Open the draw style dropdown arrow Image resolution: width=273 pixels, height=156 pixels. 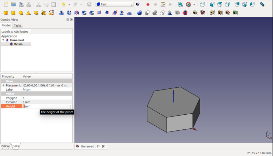point(194,5)
